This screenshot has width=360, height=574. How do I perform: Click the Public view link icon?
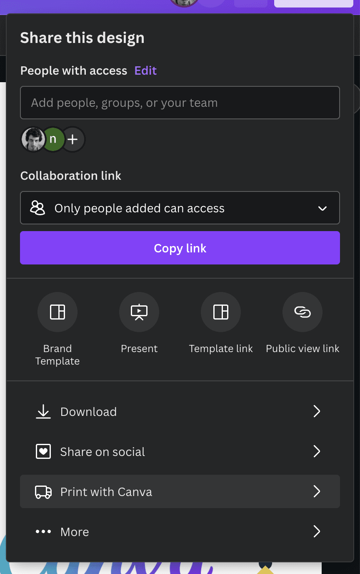(302, 312)
